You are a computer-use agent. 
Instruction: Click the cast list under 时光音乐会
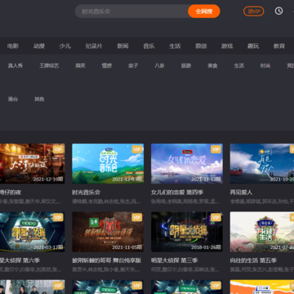tap(106, 202)
